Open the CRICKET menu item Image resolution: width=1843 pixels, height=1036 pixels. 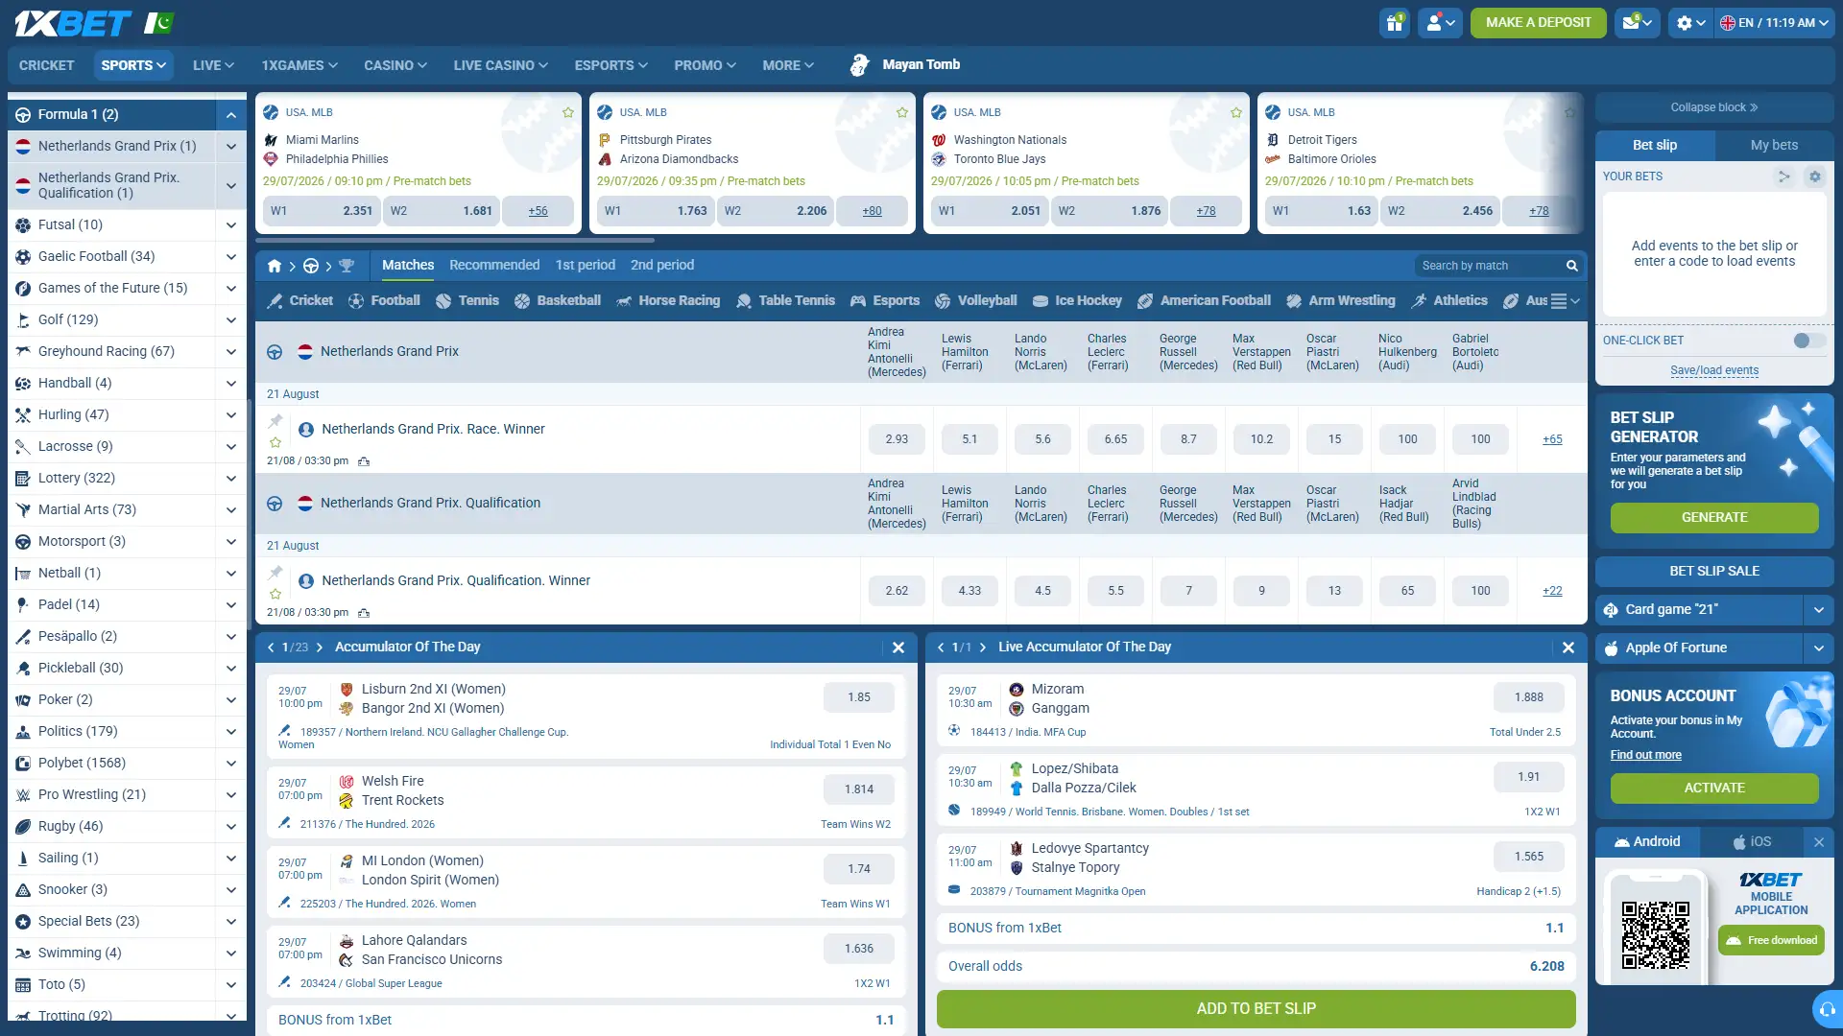(x=46, y=65)
